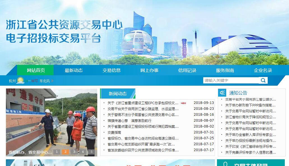This screenshot has width=289, height=166.
Task: Open news 交易平台关于启用浙江省公路监理、水运监理…
Action: [143, 109]
